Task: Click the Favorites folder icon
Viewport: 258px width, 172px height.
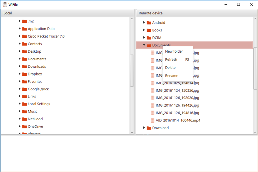Action: pyautogui.click(x=24, y=82)
